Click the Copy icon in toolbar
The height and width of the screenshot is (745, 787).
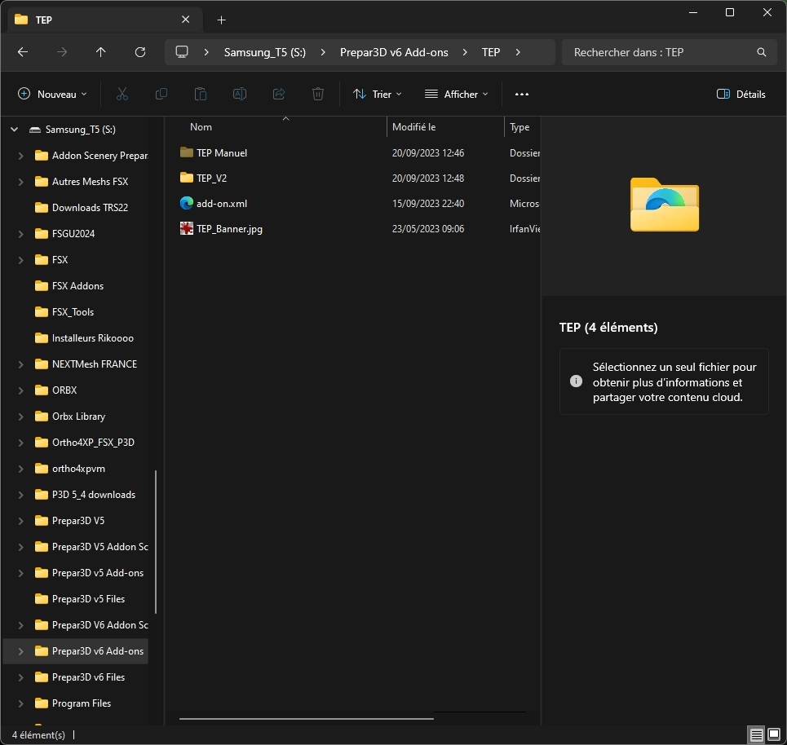click(x=161, y=95)
